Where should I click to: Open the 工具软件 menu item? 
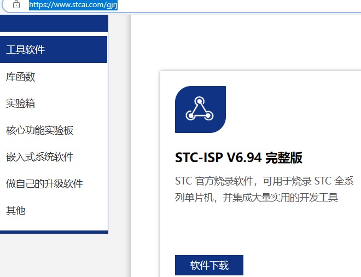[54, 50]
